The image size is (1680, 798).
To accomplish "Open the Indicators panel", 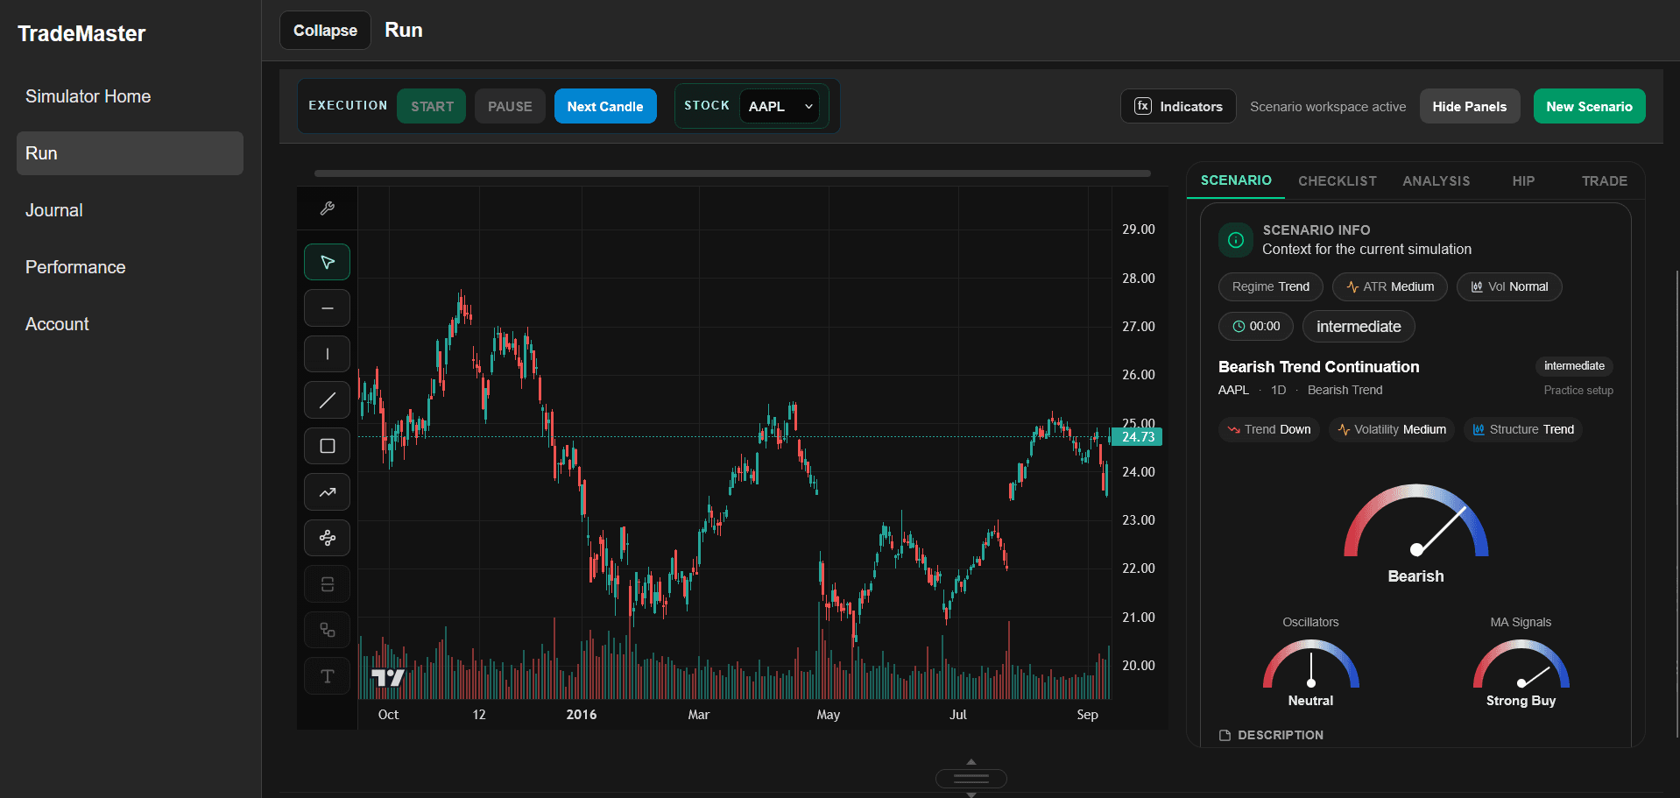I will click(x=1178, y=106).
